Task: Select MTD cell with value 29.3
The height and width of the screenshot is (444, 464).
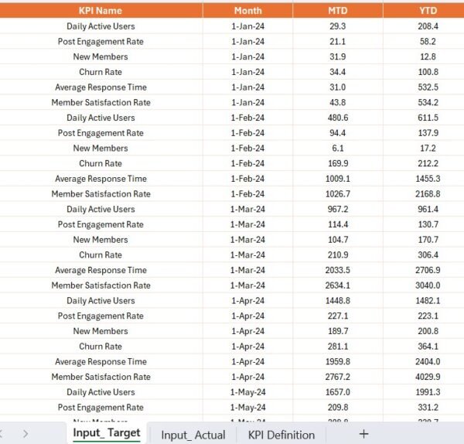Action: [x=338, y=26]
